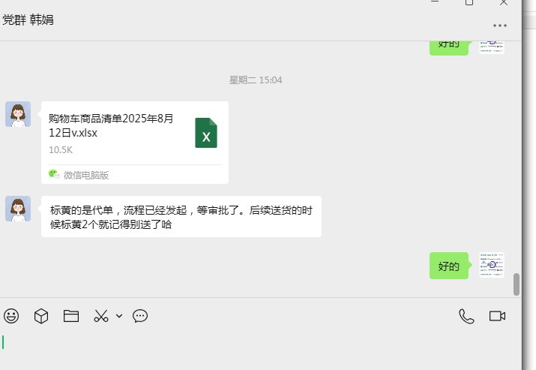
Task: Open the chat history icon
Action: (140, 316)
